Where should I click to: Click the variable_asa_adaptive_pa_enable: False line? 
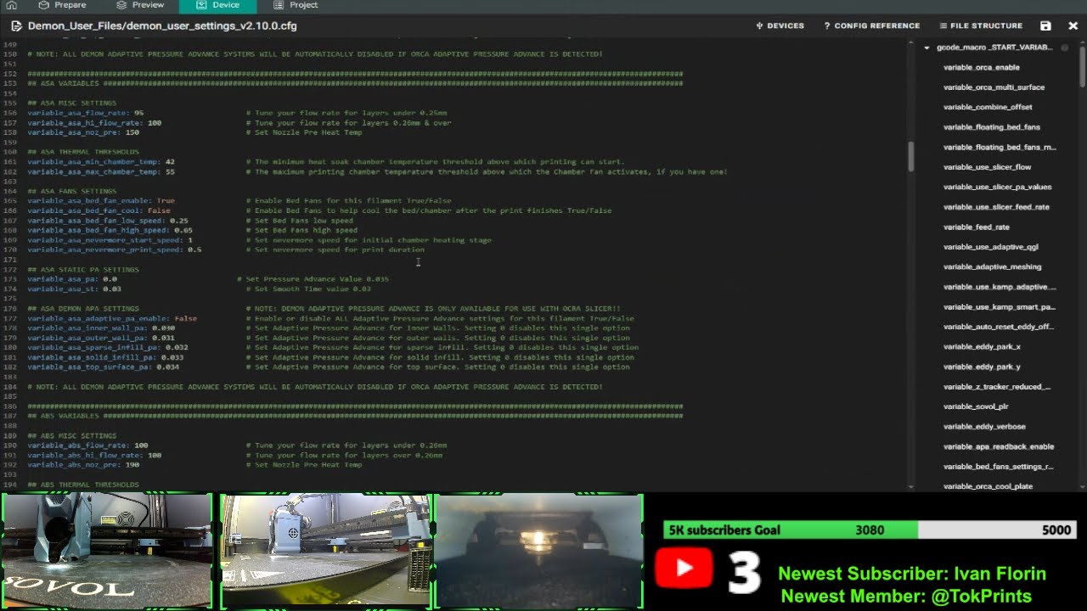[112, 318]
